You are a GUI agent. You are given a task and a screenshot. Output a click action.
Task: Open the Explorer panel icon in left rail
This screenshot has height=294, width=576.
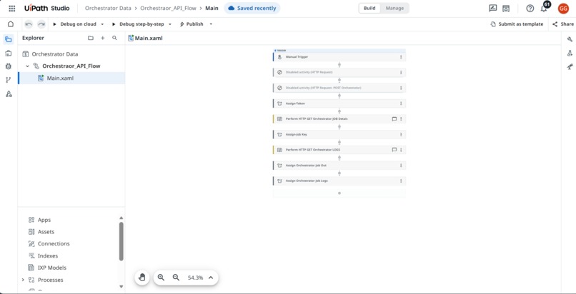[x=9, y=39]
